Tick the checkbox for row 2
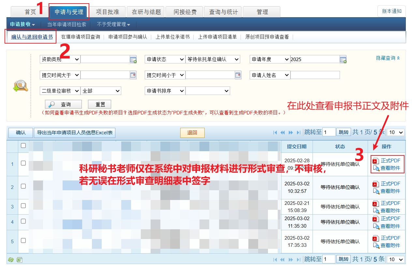Viewport: 412px width, 266px height. 23,186
